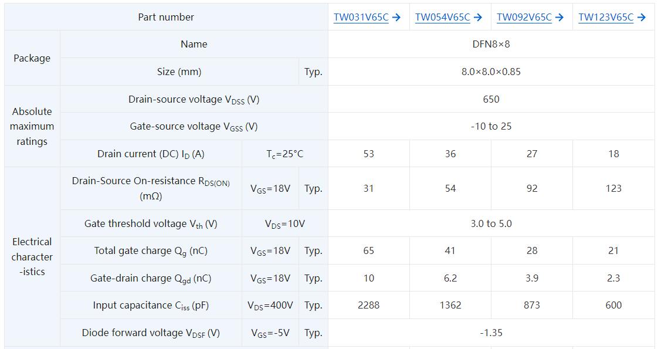The width and height of the screenshot is (658, 349).
Task: Click the arrow icon beside TW054V65C
Action: click(477, 17)
